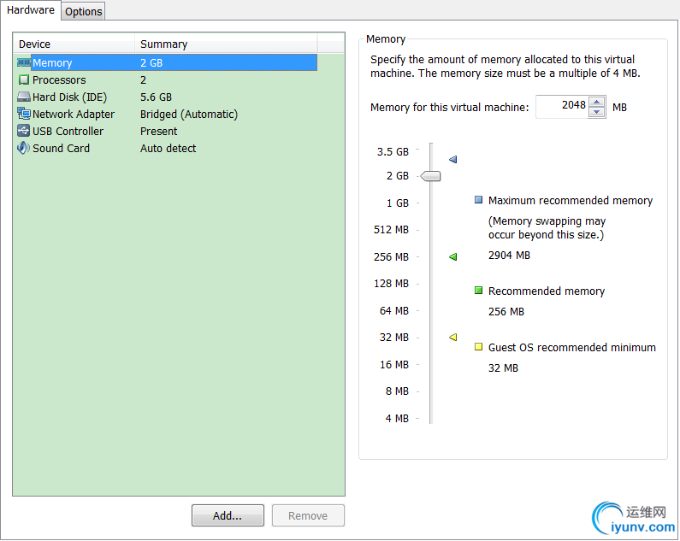Click the 512 MB slider scale label
This screenshot has height=541, width=680.
[x=391, y=229]
